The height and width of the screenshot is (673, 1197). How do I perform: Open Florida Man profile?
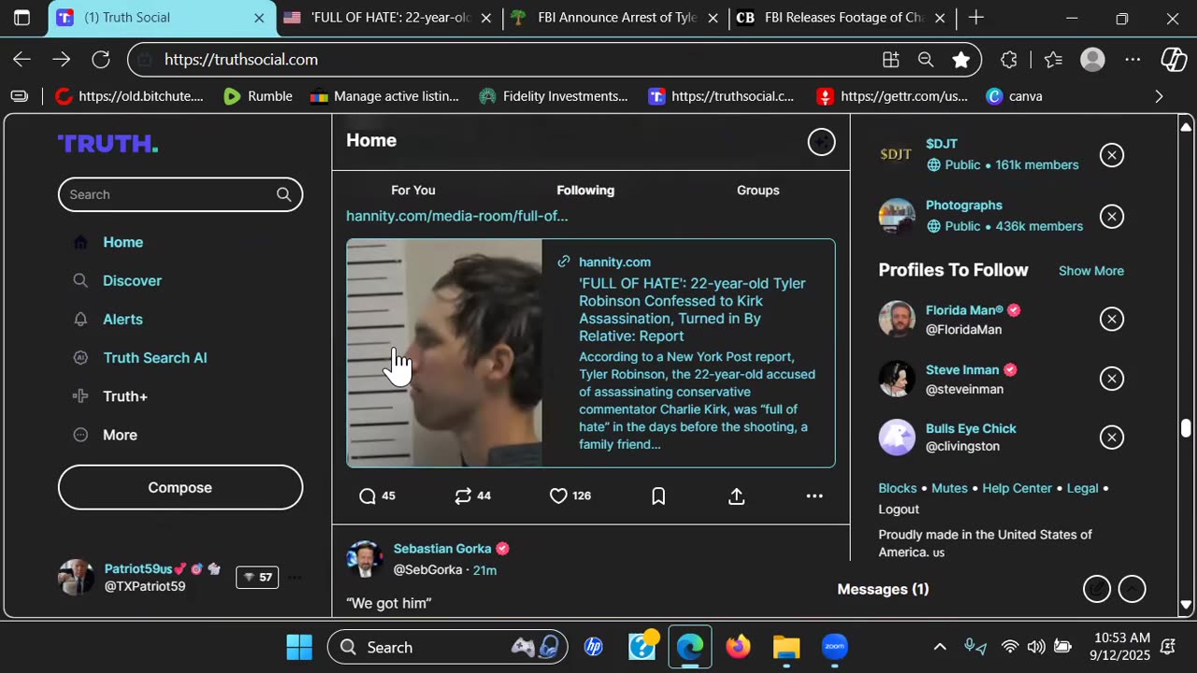(964, 310)
